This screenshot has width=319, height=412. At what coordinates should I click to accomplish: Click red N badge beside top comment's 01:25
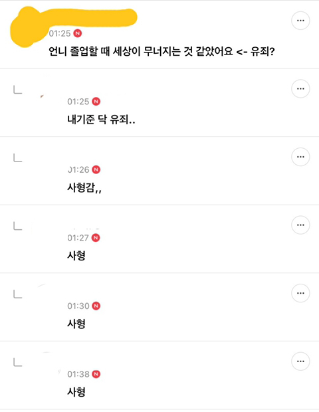click(x=78, y=33)
